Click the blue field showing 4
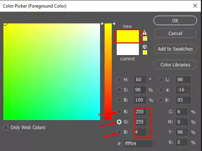Image resolution: width=202 pixels, height=151 pixels. [140, 132]
